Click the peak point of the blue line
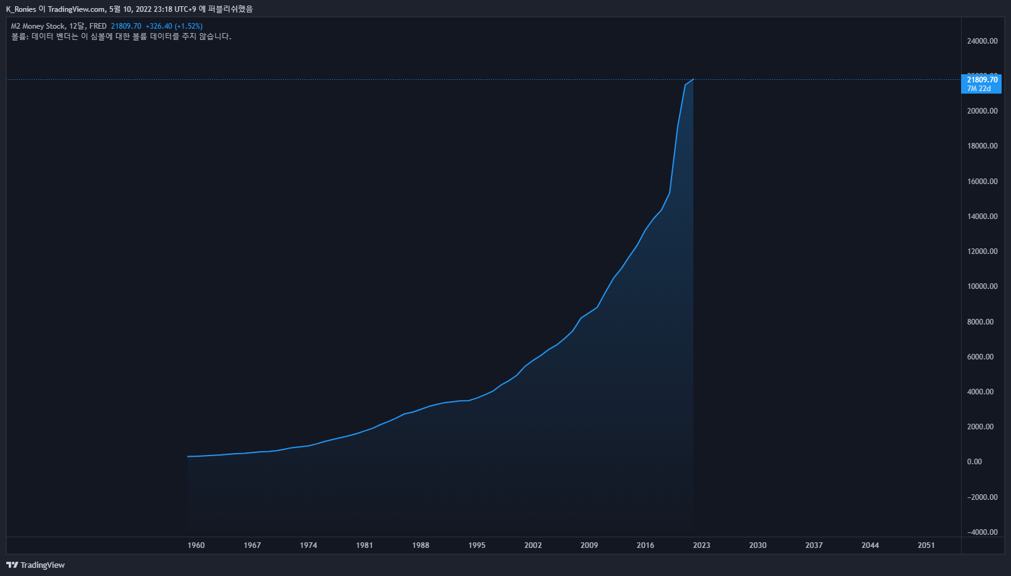Viewport: 1011px width, 576px height. (x=693, y=79)
